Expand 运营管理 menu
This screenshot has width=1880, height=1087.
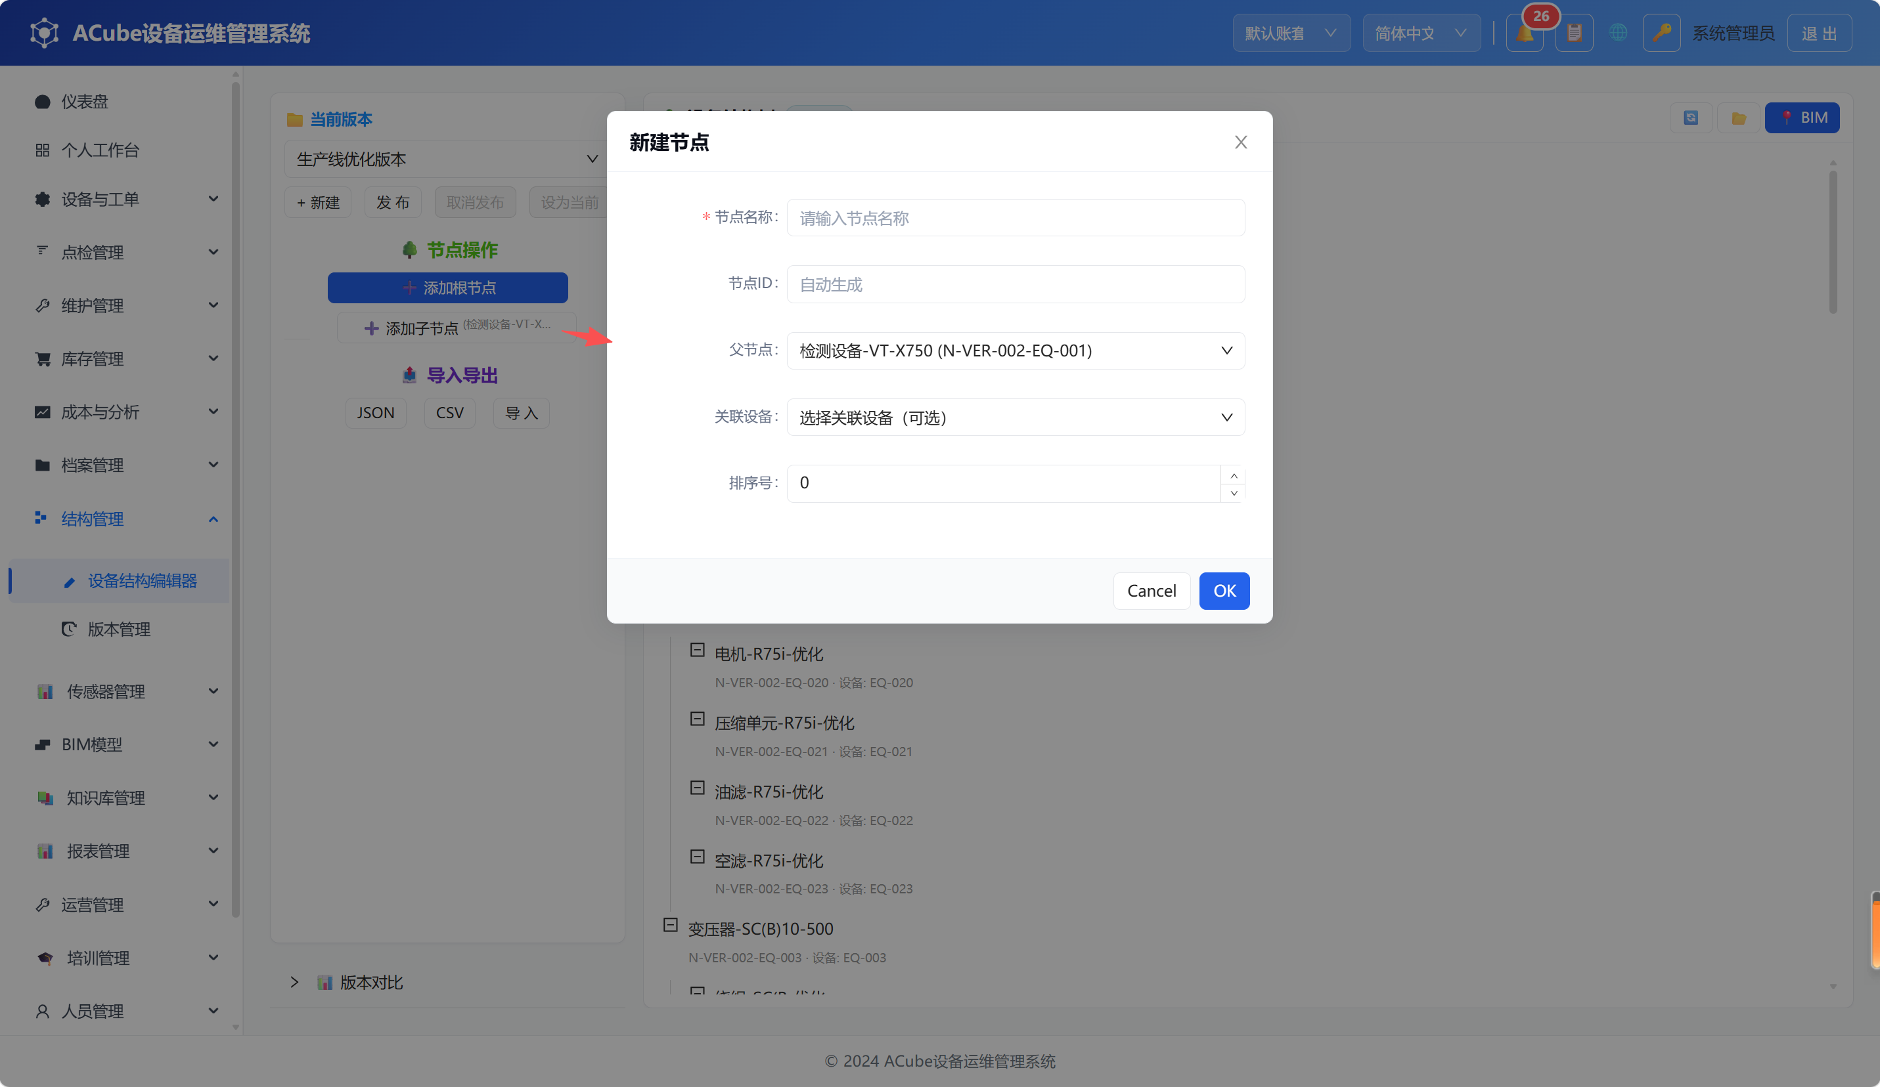[120, 905]
